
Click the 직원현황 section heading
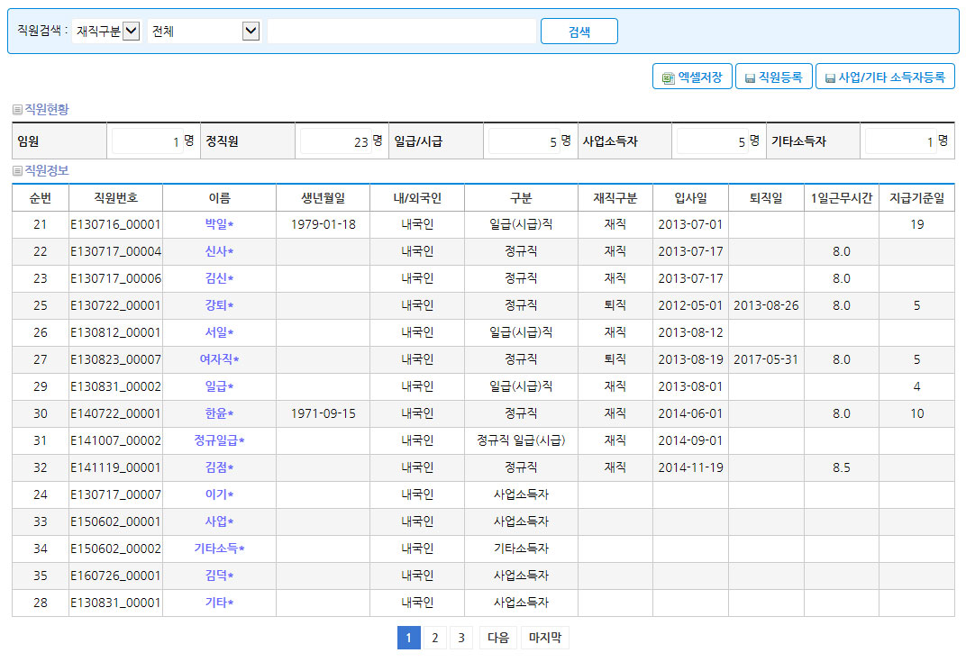tap(46, 110)
